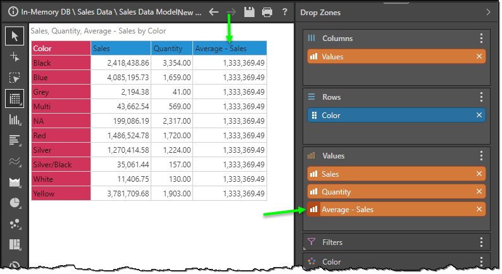Viewport: 502px width, 274px height.
Task: Open the Rows zone options menu
Action: click(481, 97)
